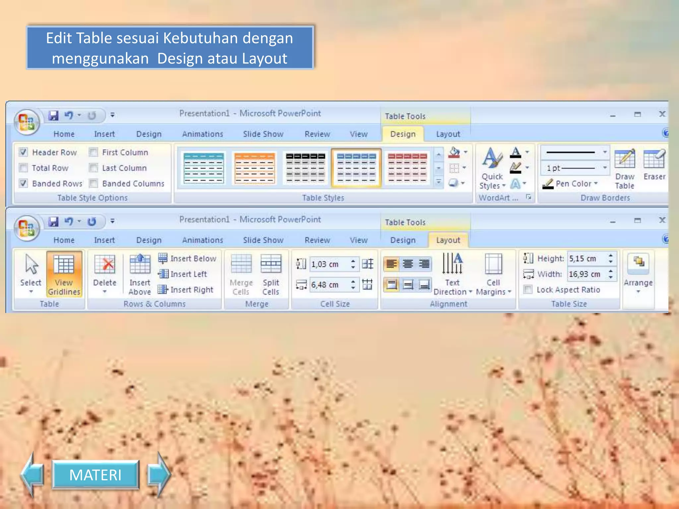Switch to the Animations tab in the lower ribbon
The image size is (679, 509).
click(x=203, y=240)
